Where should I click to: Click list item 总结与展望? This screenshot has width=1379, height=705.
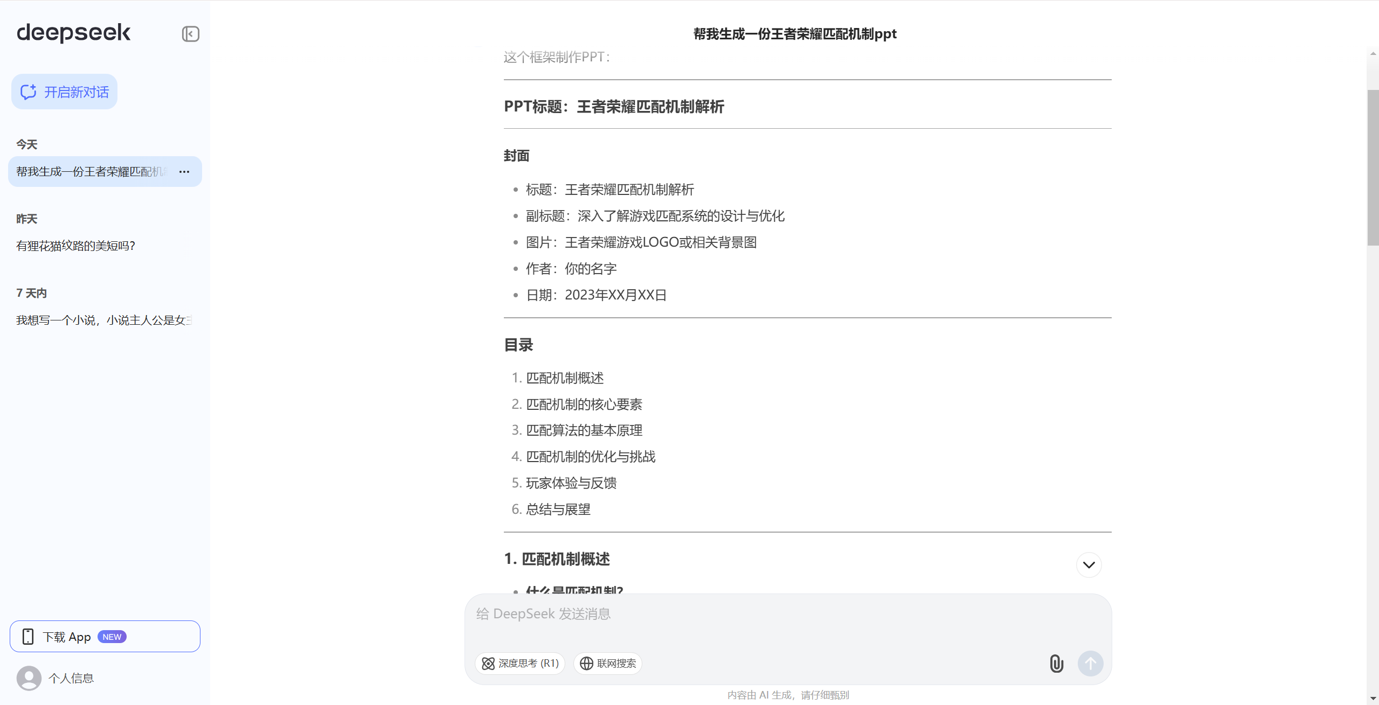pos(558,509)
